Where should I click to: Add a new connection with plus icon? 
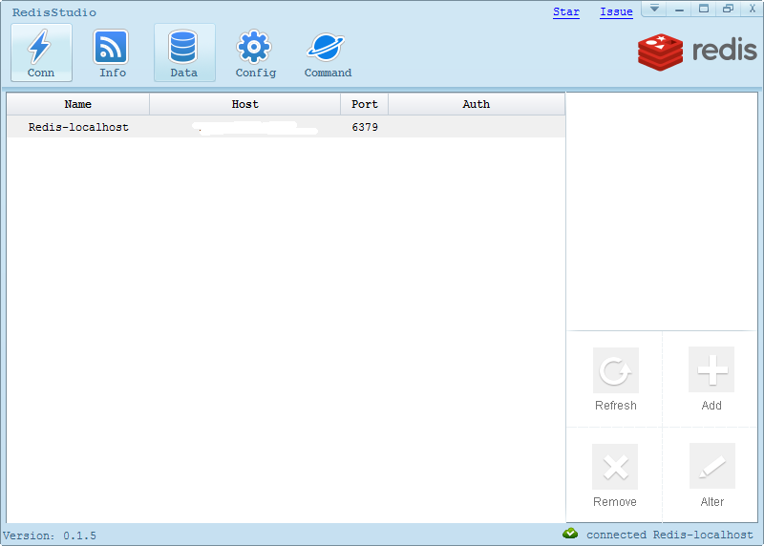tap(711, 370)
